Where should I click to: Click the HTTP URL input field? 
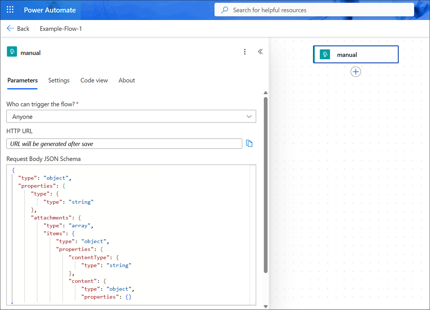(124, 143)
